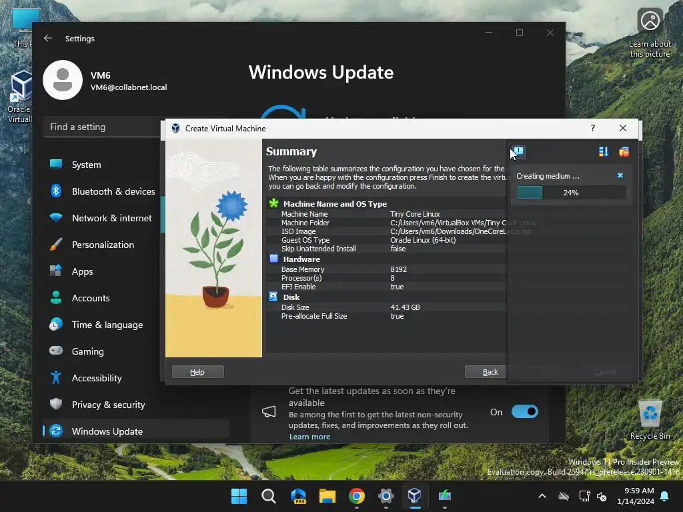
Task: Open Google Chrome from taskbar
Action: (356, 496)
